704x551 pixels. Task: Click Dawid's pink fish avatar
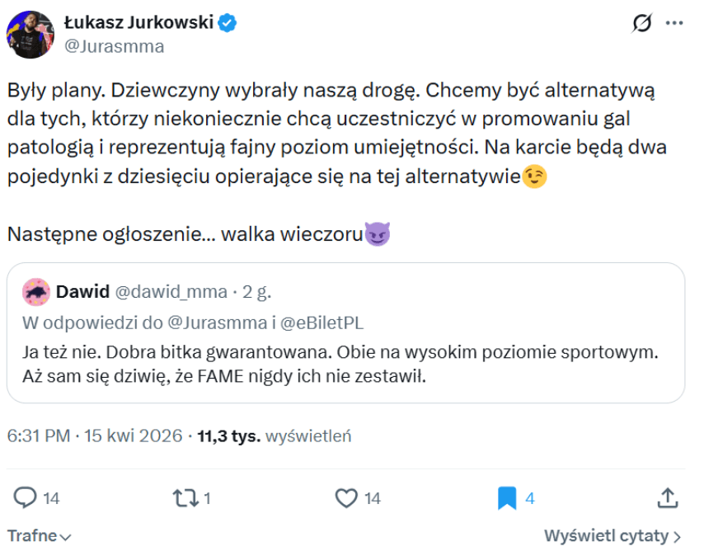35,290
